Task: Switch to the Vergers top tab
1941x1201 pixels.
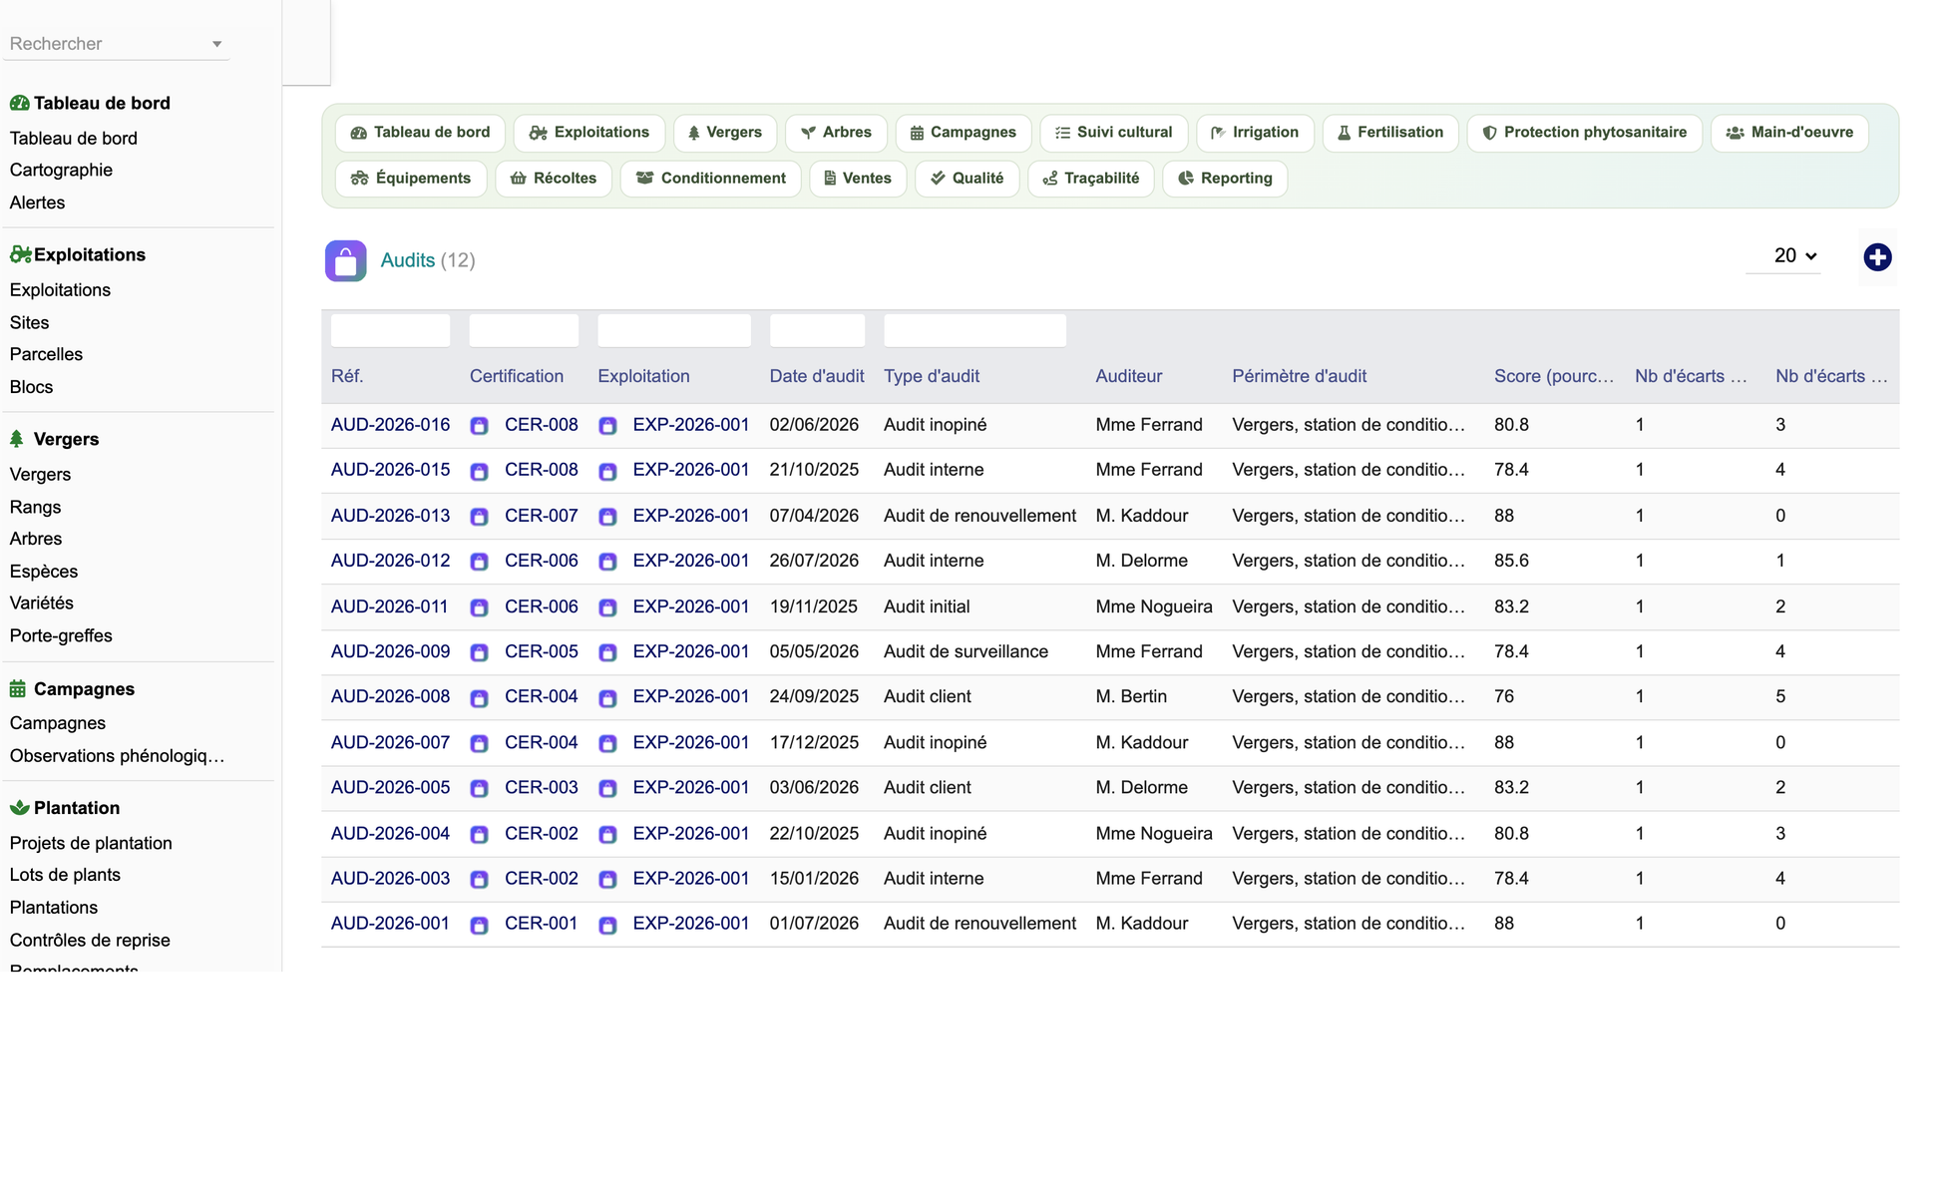Action: [725, 133]
